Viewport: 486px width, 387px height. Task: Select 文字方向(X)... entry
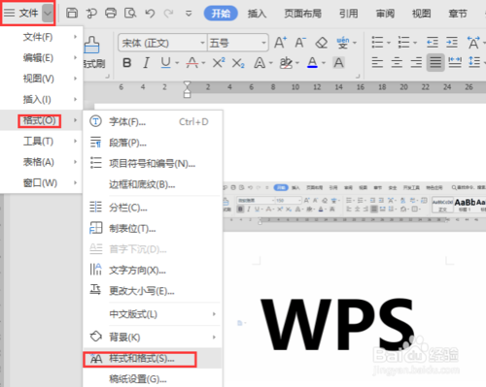coord(153,270)
